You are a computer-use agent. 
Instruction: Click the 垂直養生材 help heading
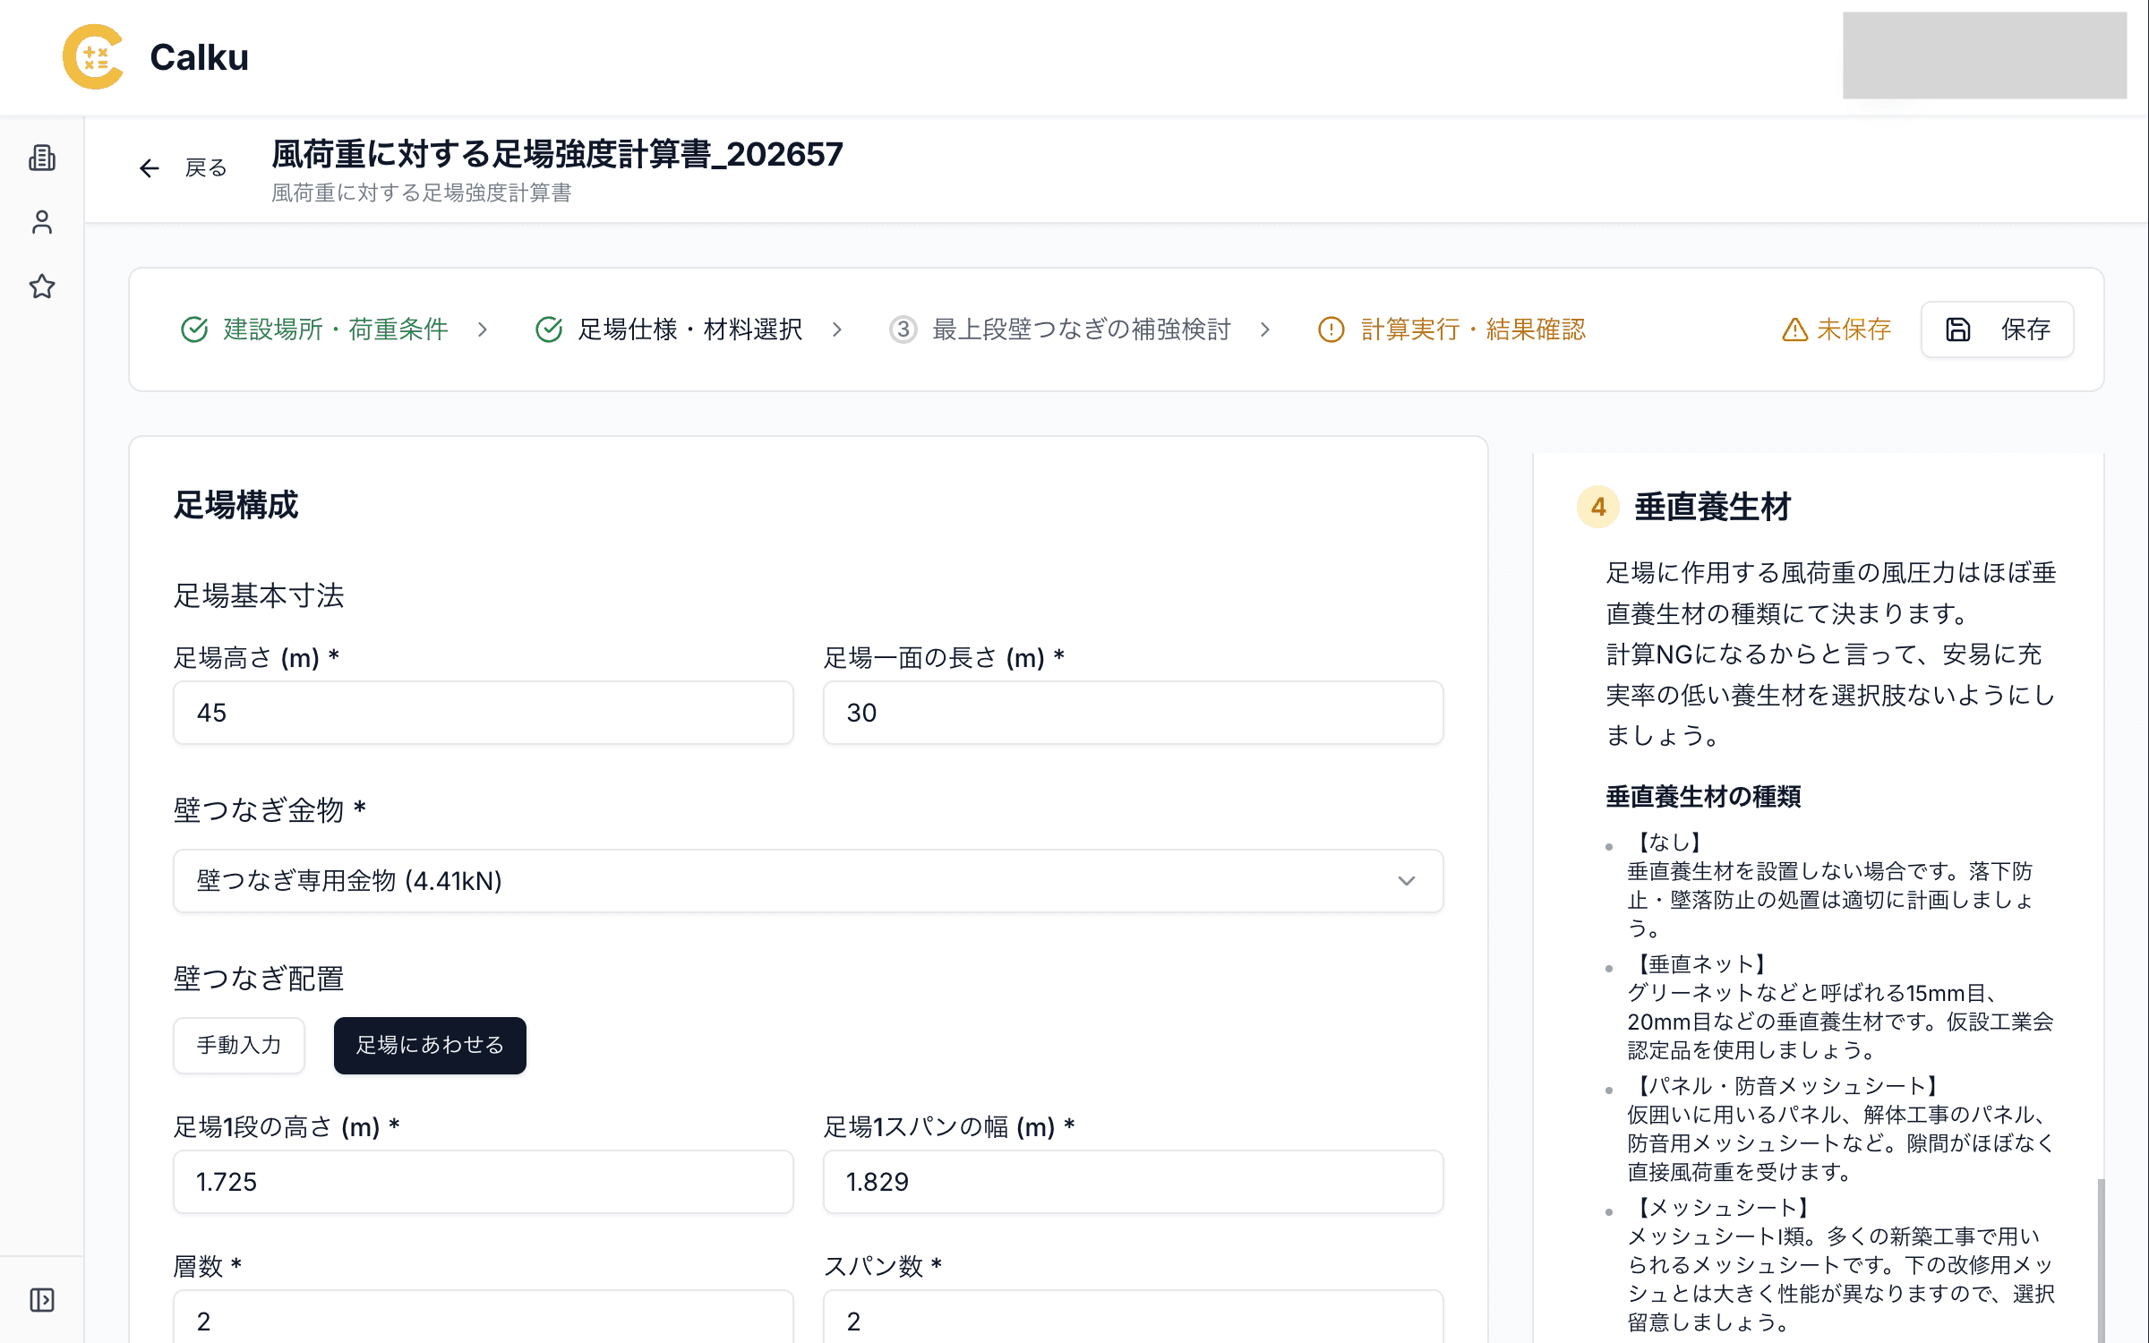[1712, 507]
